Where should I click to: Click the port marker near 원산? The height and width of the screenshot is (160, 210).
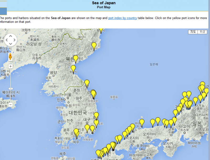pyautogui.click(x=73, y=69)
